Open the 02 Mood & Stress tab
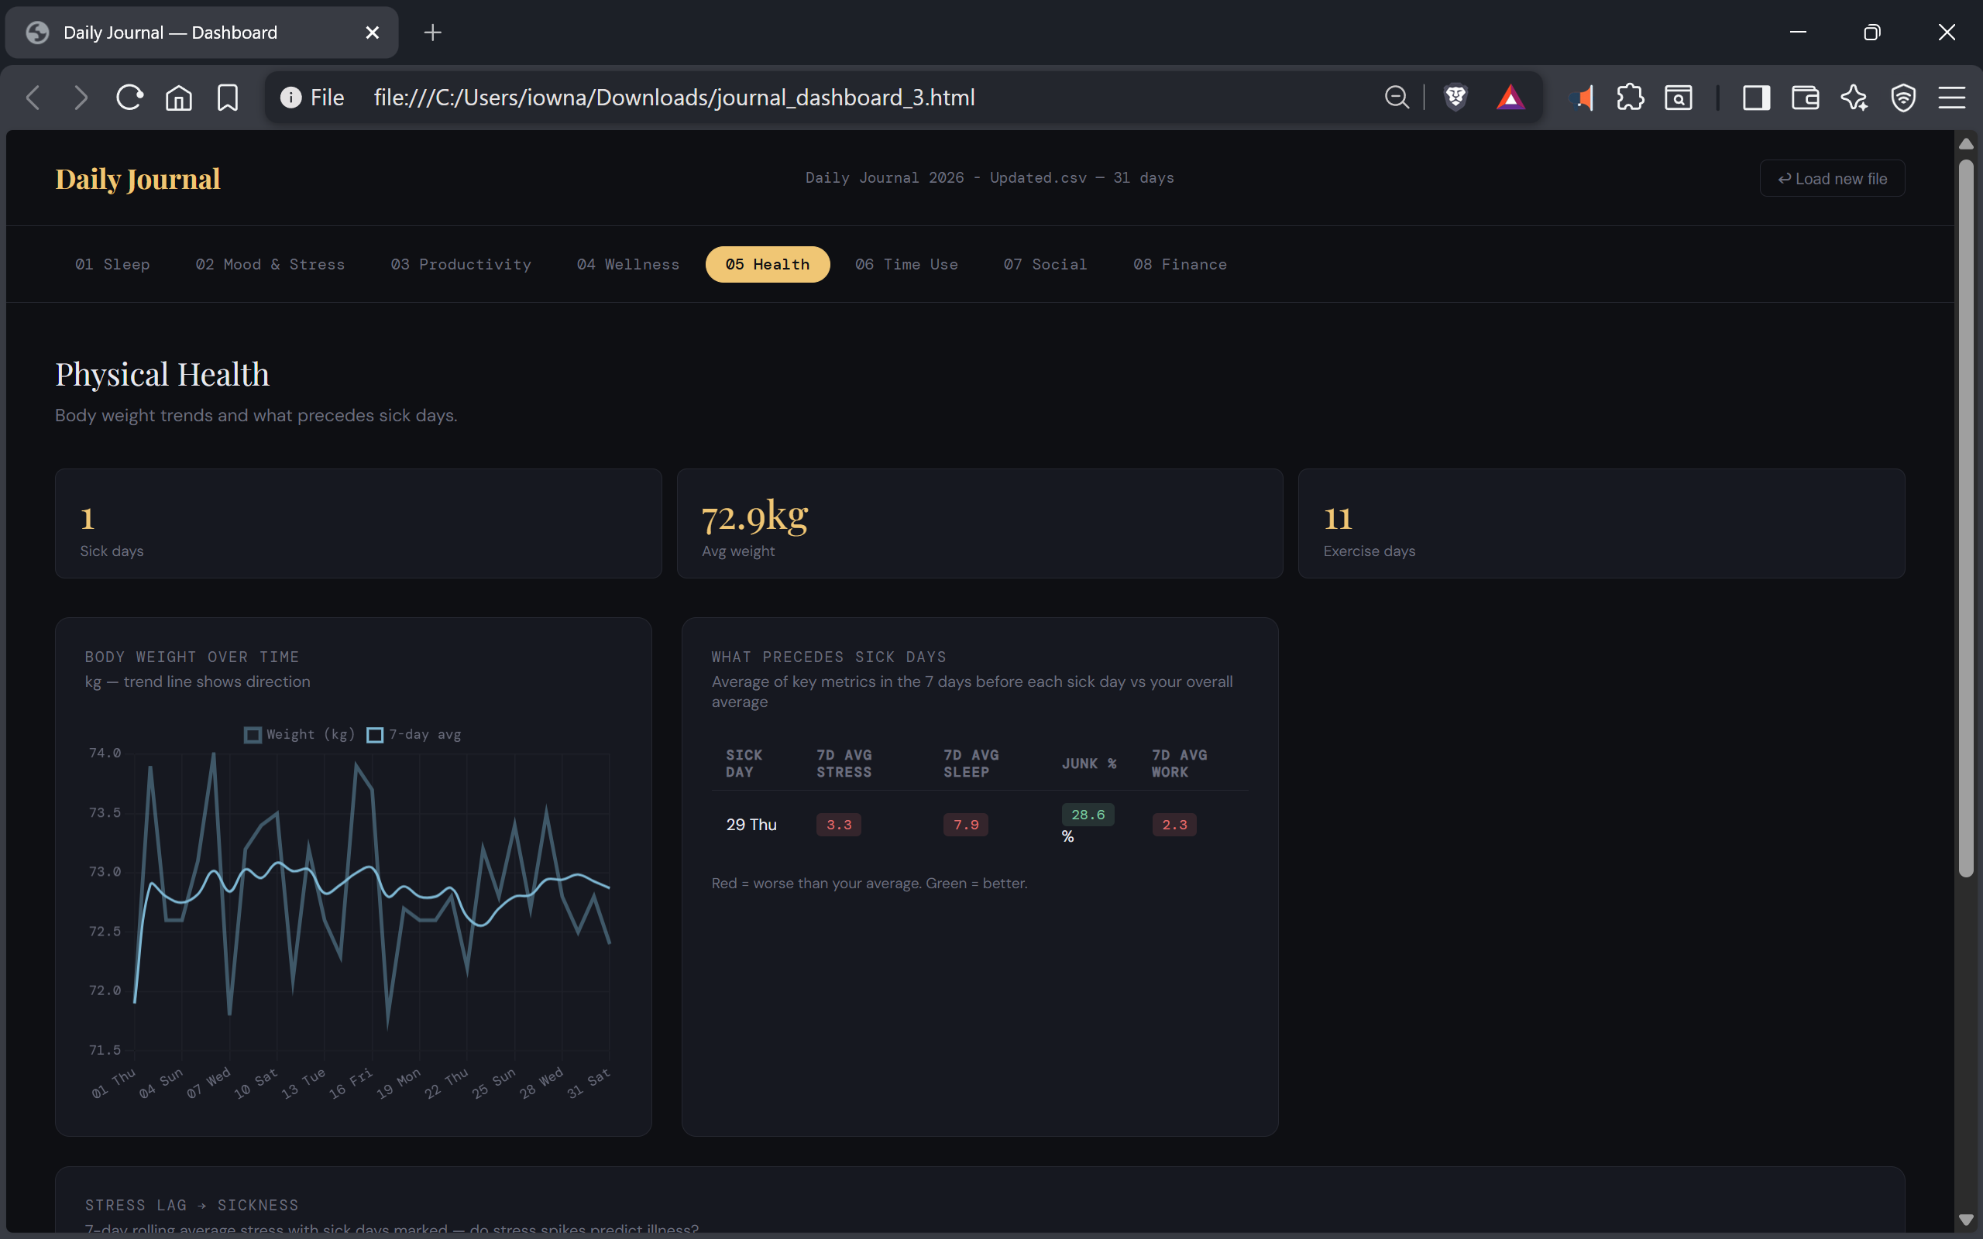Image resolution: width=1983 pixels, height=1239 pixels. [270, 264]
